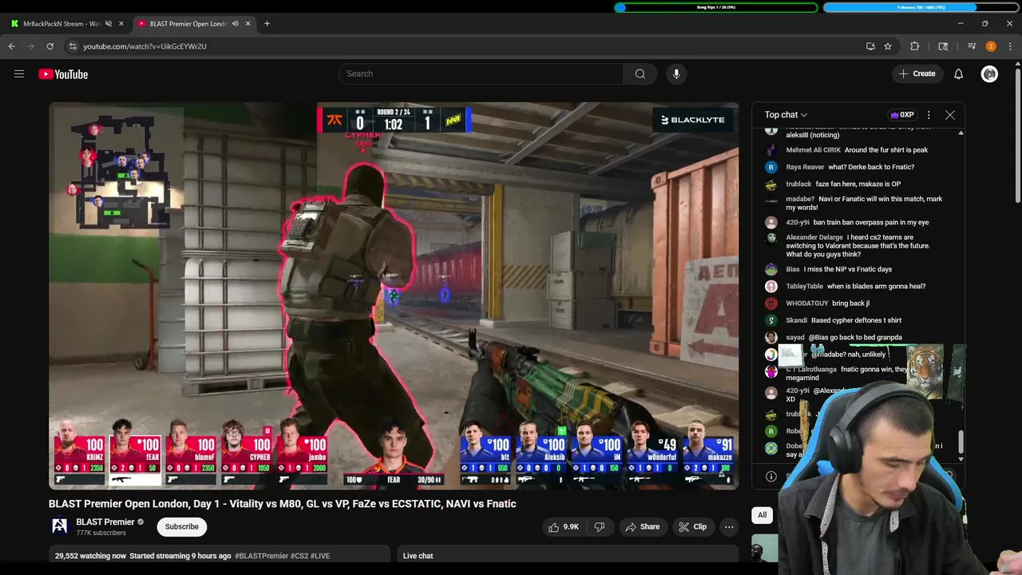Like the video with thumbs up
The width and height of the screenshot is (1022, 575).
(x=563, y=527)
